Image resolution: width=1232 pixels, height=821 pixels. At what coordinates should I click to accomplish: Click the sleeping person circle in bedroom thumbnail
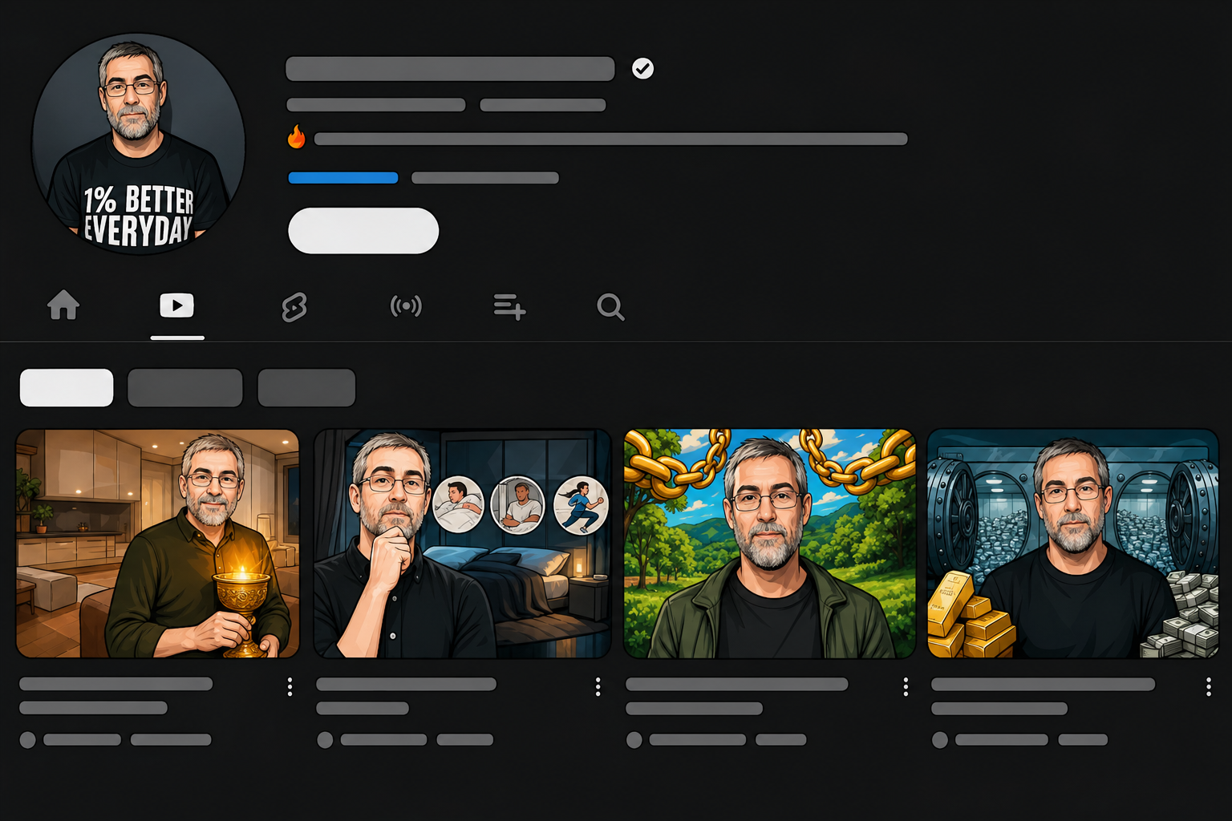459,504
